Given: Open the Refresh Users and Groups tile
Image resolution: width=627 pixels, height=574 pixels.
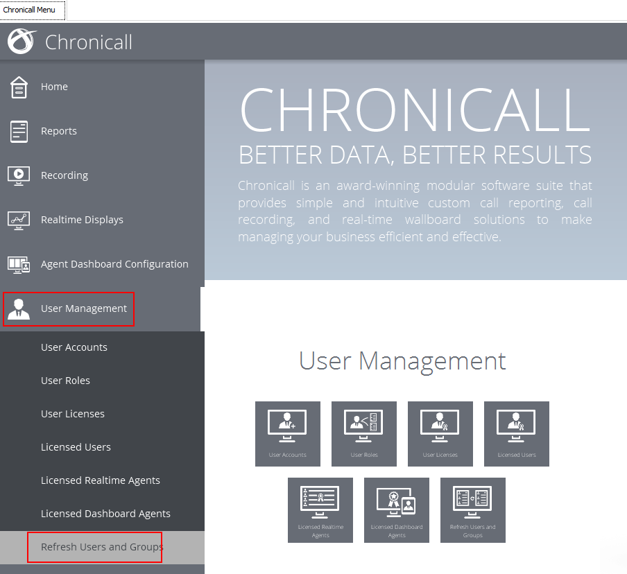Looking at the screenshot, I should [473, 510].
